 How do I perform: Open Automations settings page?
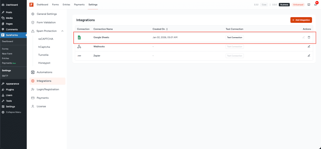(x=44, y=72)
